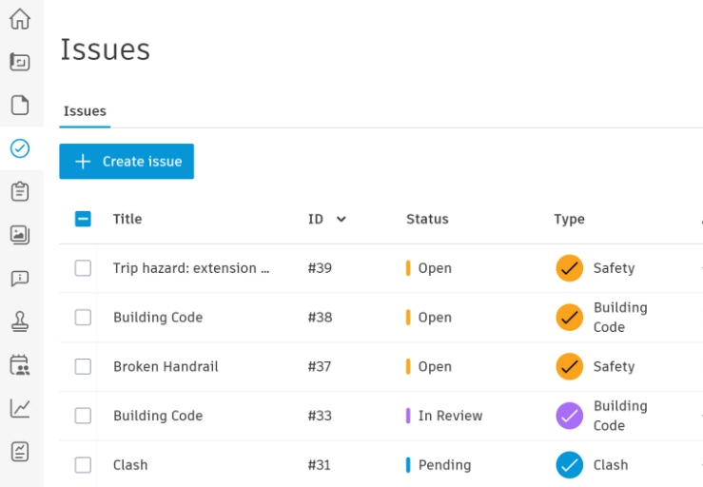Click the ID column sort arrow
Image resolution: width=703 pixels, height=487 pixels.
point(342,219)
